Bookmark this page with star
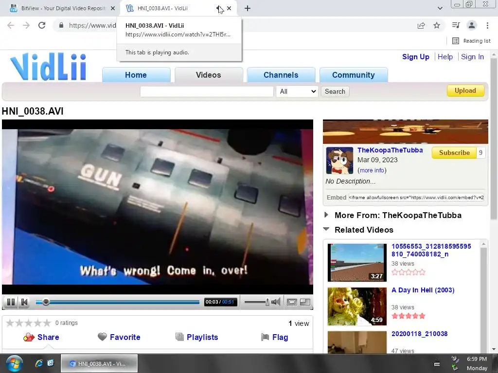 [x=437, y=25]
